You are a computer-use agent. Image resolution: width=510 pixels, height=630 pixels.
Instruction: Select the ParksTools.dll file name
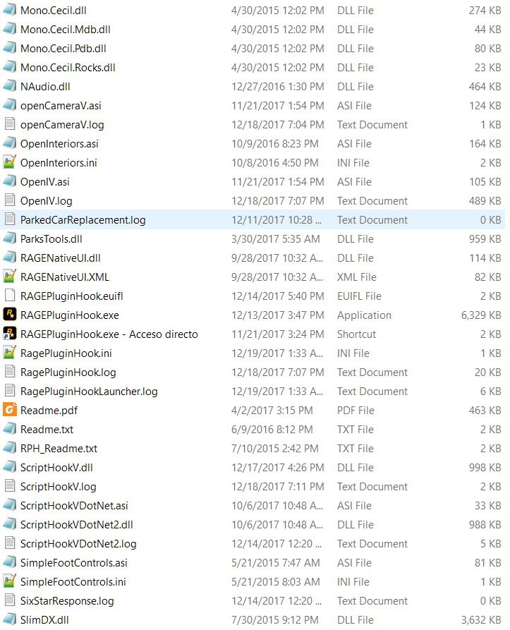(51, 238)
